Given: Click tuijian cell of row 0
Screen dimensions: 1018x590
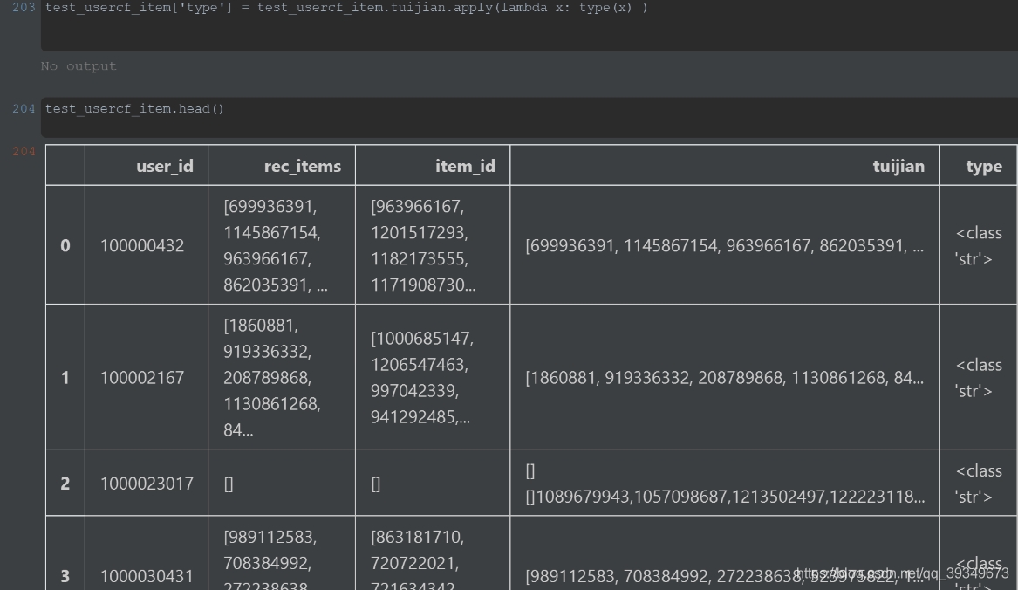Looking at the screenshot, I should [725, 245].
